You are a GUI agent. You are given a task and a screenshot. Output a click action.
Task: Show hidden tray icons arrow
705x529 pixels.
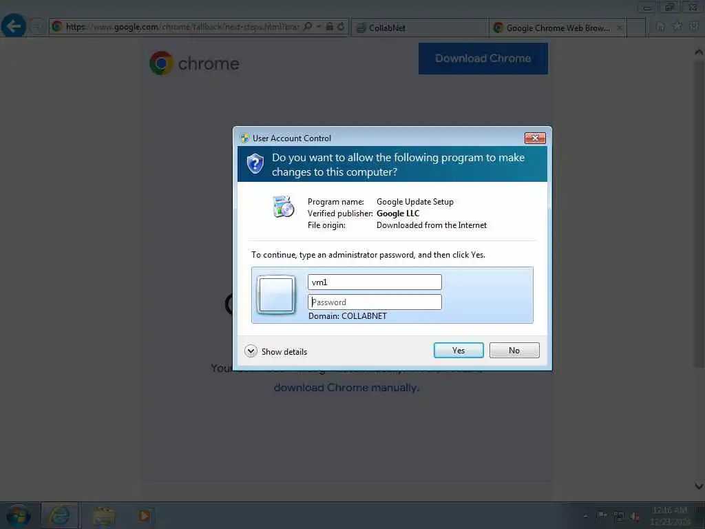[x=585, y=517]
